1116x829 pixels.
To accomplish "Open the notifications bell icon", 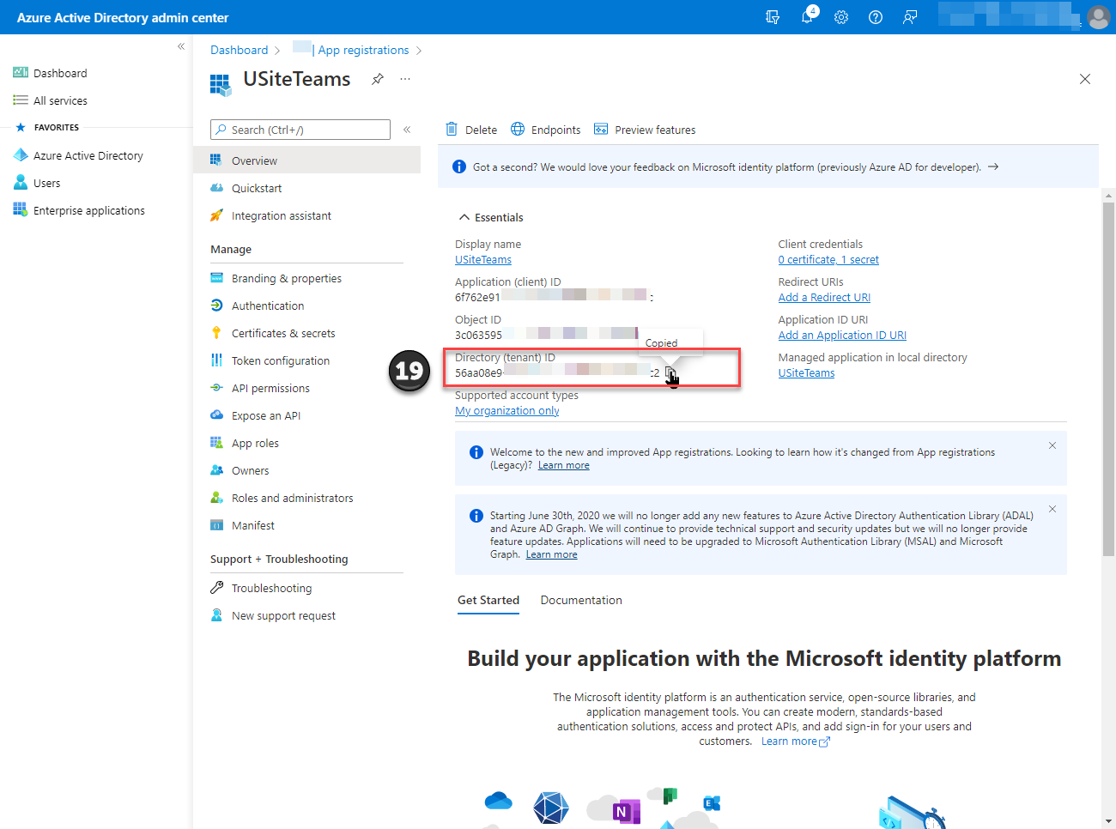I will point(807,17).
